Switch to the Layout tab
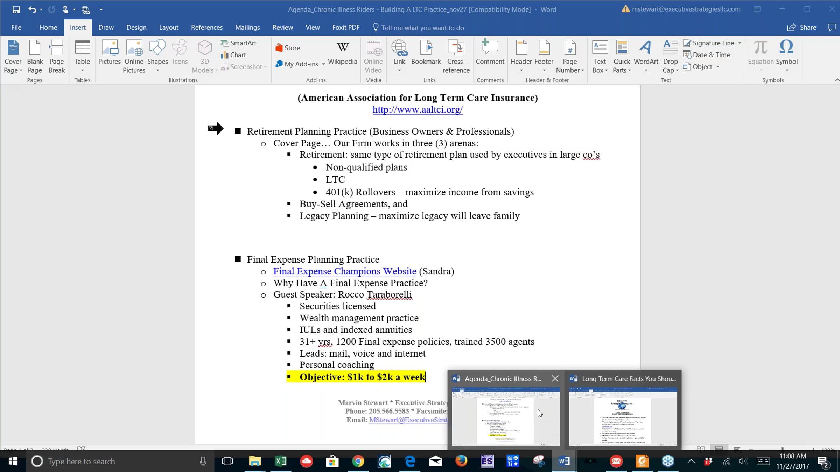Screen dimensions: 840x472 click(x=168, y=28)
